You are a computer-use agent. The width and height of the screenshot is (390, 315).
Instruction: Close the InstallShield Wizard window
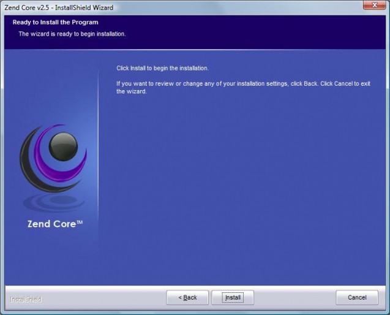(375, 5)
